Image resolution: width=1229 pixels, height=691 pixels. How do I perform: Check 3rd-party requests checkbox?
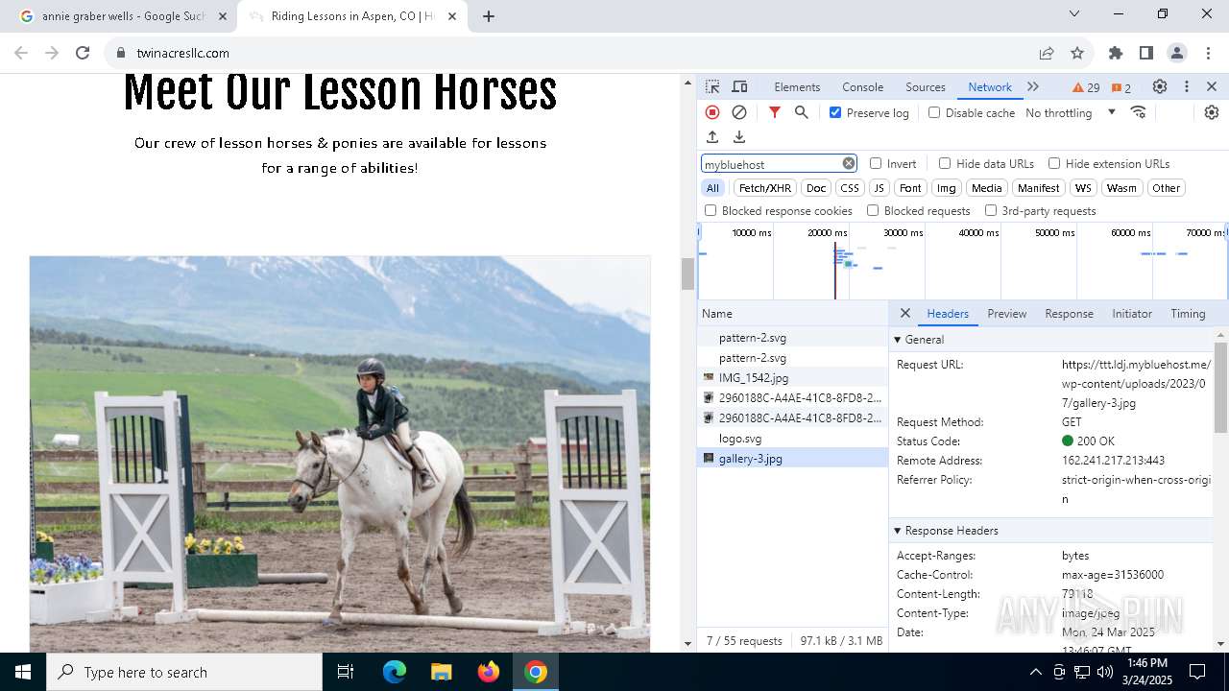click(991, 210)
